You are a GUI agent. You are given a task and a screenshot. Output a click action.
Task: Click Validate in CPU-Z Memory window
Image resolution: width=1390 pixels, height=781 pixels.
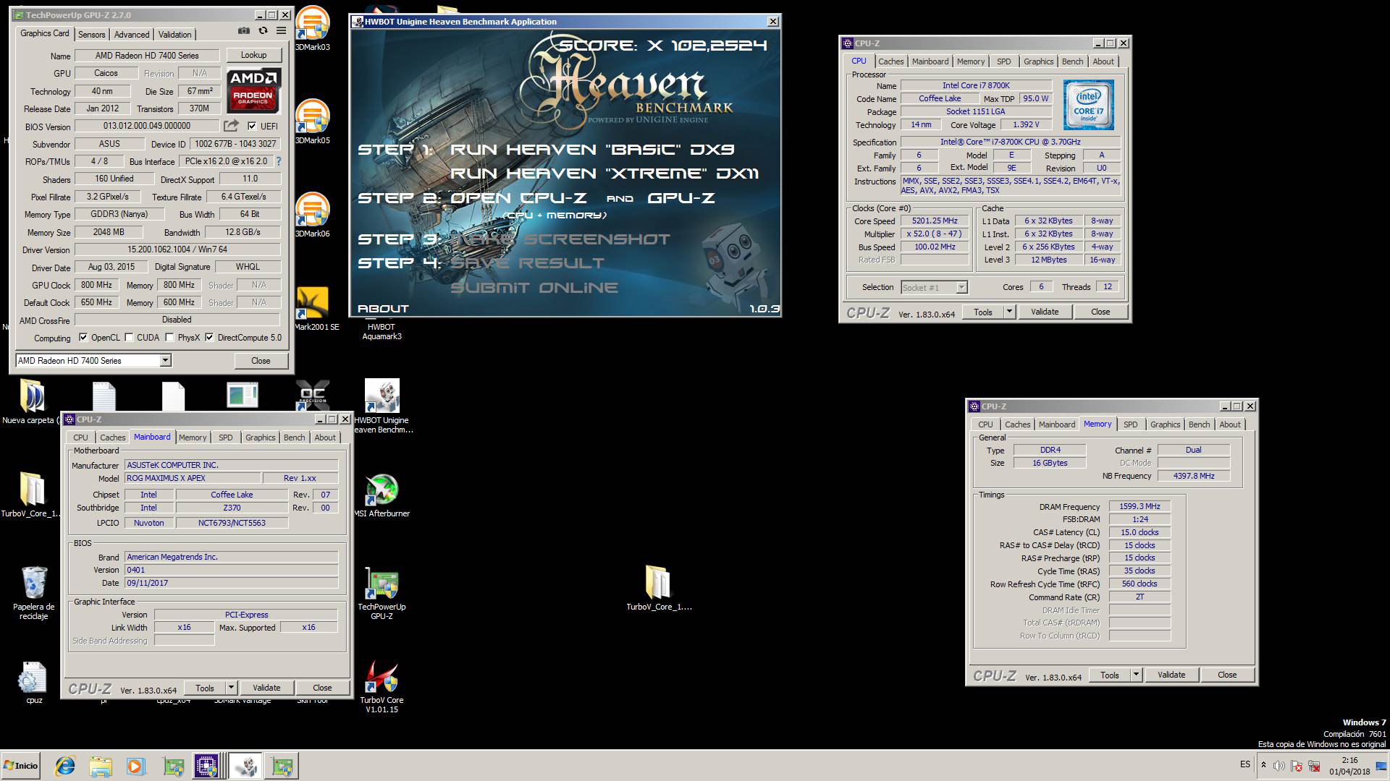point(1171,675)
